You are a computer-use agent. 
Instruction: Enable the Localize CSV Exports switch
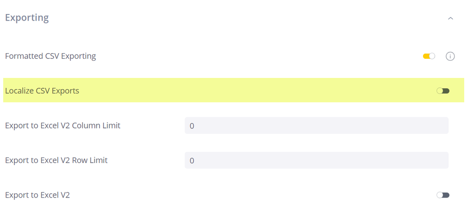(443, 91)
